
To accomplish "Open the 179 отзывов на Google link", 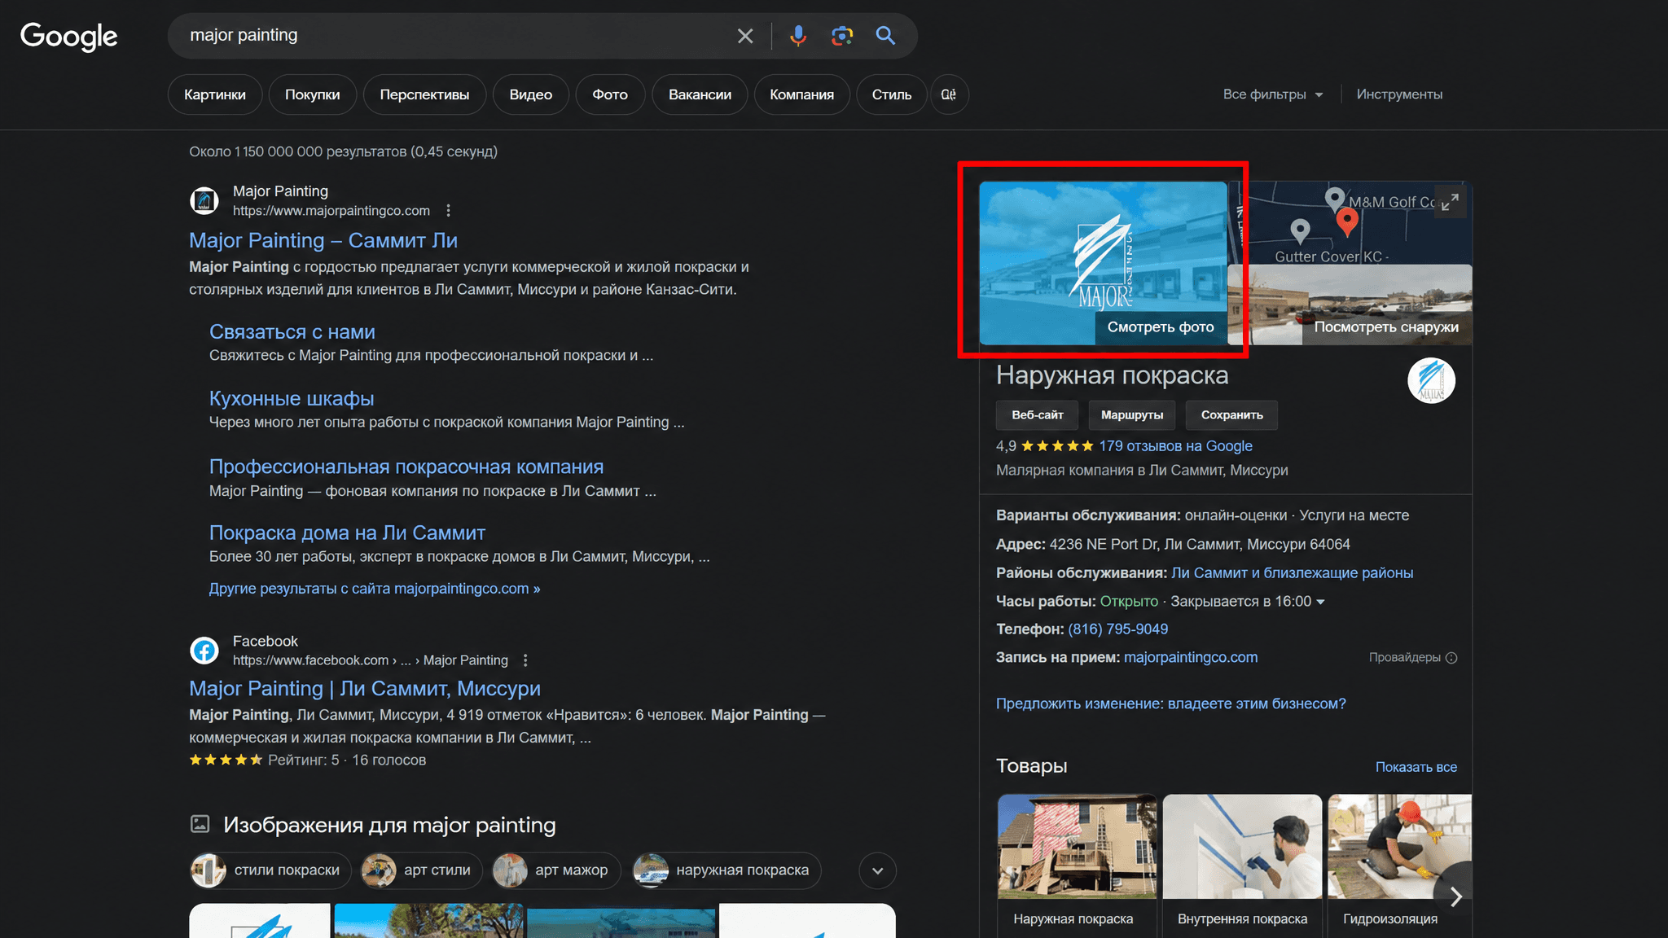I will pos(1175,446).
